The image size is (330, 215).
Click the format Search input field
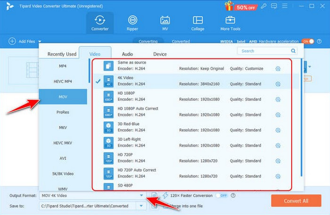264,51
